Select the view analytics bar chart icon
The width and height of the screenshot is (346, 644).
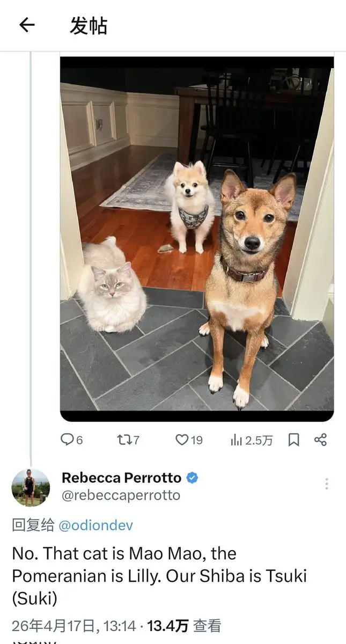pos(237,440)
